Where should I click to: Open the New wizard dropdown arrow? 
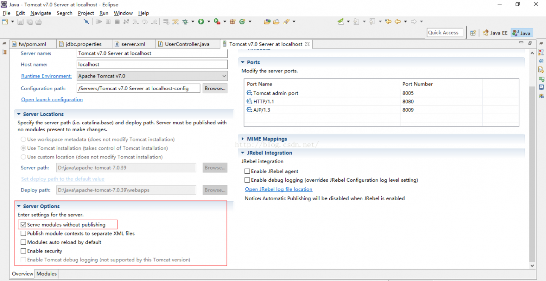(12, 21)
